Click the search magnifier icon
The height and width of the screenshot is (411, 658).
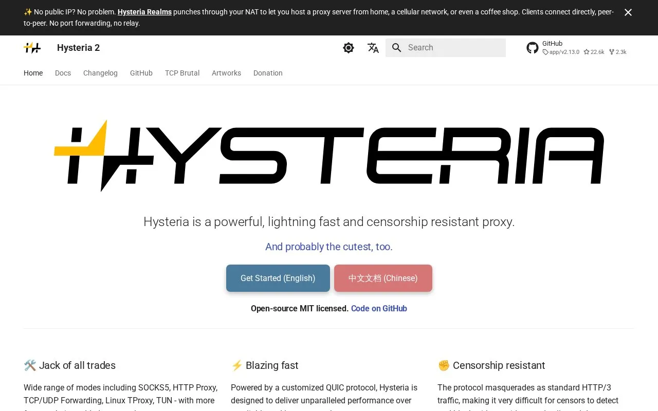click(x=396, y=48)
